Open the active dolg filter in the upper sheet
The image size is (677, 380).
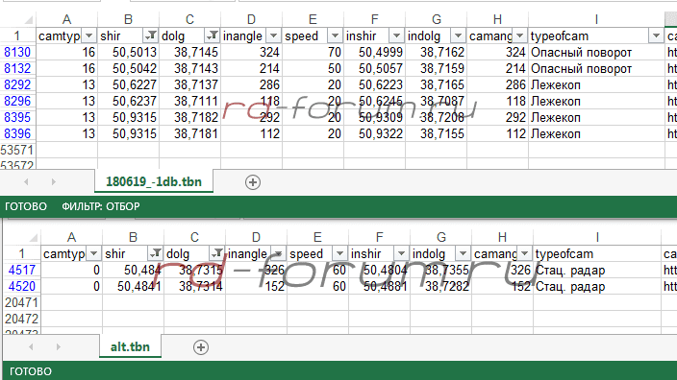tap(213, 36)
